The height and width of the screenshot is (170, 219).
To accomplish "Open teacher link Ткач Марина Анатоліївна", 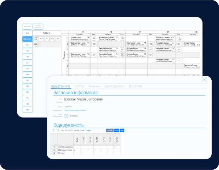I will point(75,110).
